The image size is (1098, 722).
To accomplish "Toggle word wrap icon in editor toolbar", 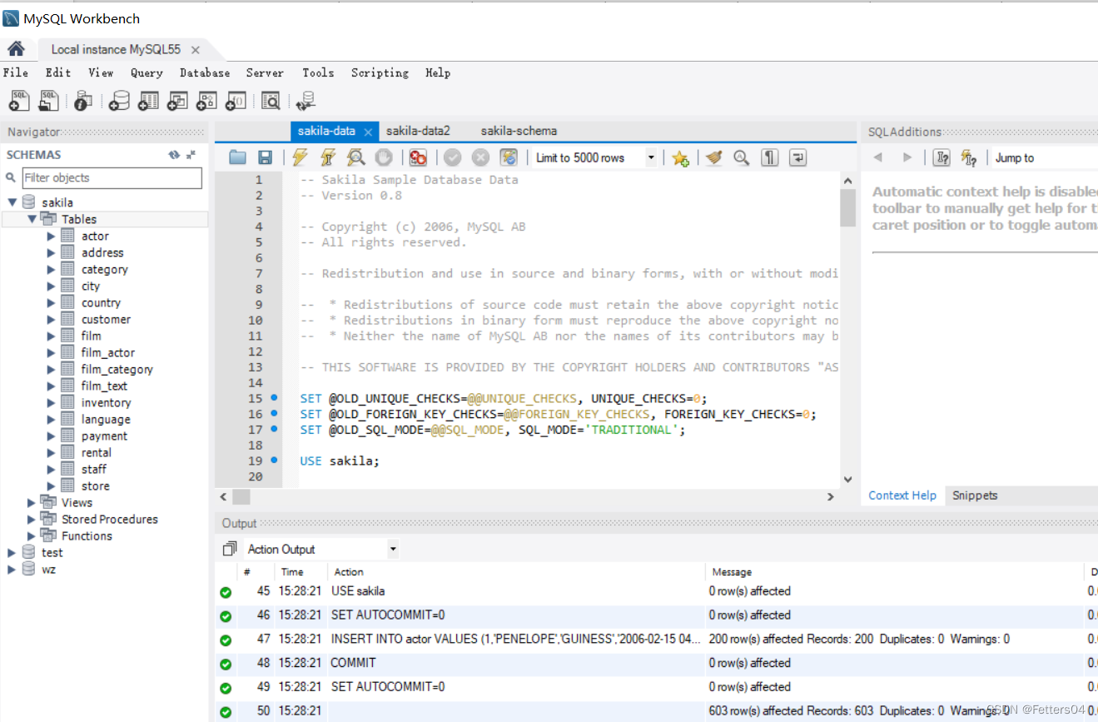I will click(797, 157).
